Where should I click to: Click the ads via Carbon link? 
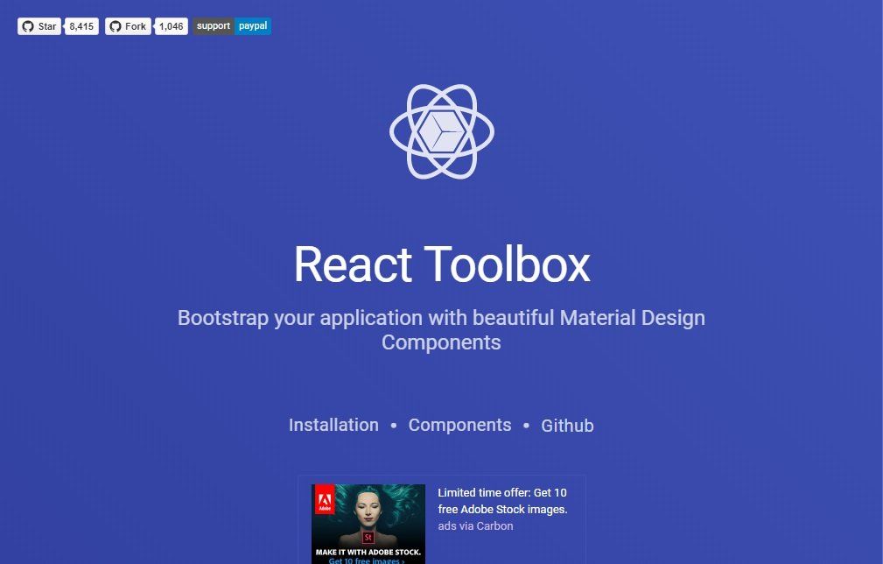[474, 525]
